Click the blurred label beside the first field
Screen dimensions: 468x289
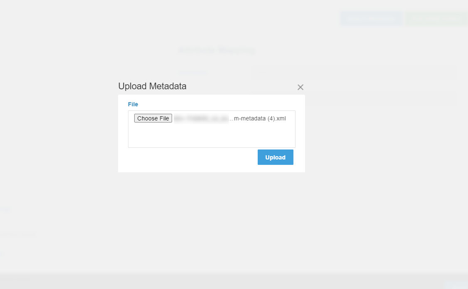tap(193, 72)
